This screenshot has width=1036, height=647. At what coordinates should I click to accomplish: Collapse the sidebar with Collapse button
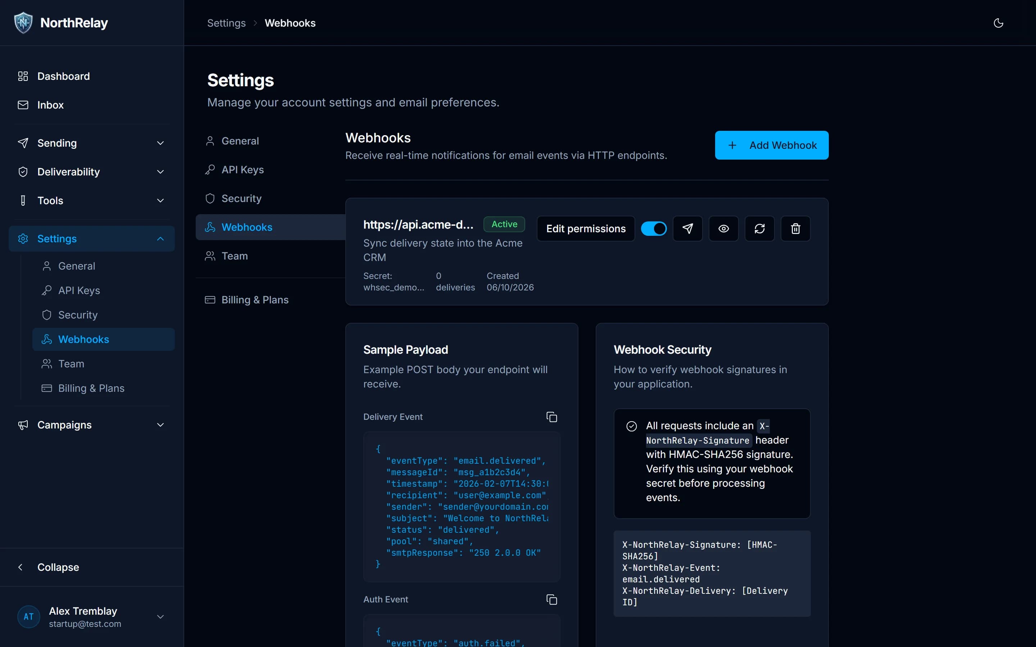click(x=92, y=567)
